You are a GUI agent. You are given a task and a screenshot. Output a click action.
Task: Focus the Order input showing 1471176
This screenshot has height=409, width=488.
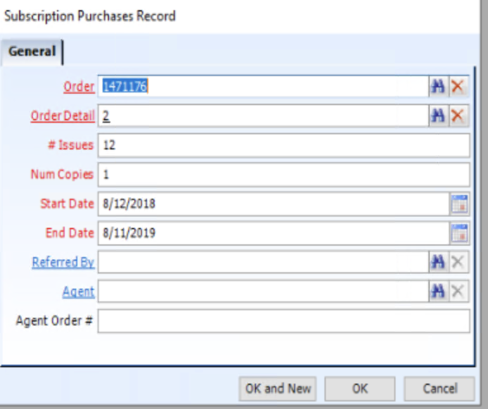click(x=263, y=87)
